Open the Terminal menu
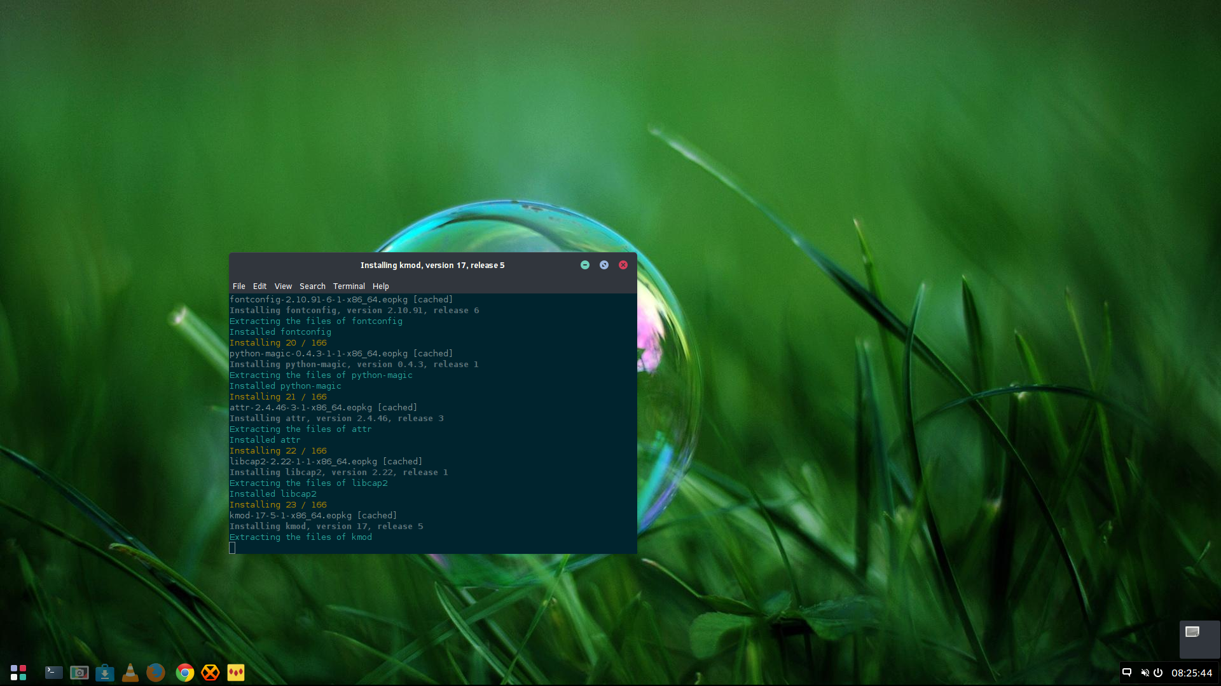 click(349, 286)
